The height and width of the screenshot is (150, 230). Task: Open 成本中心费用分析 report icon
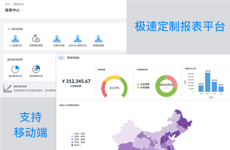coord(77,39)
